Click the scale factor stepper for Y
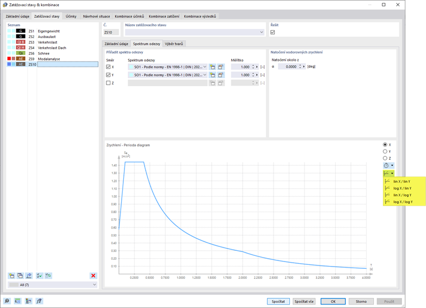 click(x=253, y=75)
